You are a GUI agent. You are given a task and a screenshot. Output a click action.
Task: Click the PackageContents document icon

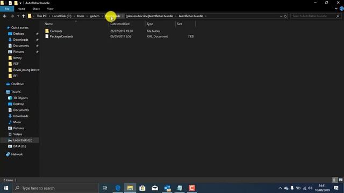47,36
